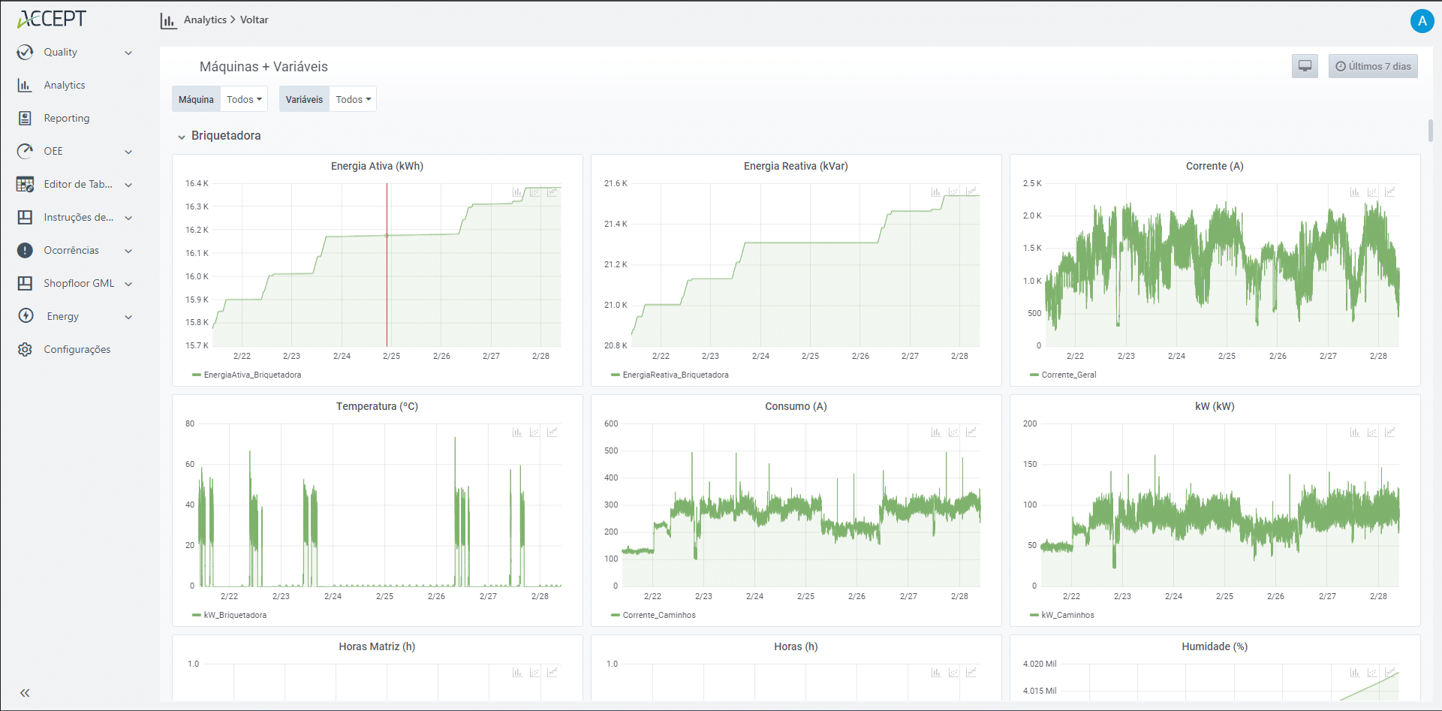Switch Energia Ativa chart to bar view
Image resolution: width=1442 pixels, height=711 pixels.
click(516, 192)
